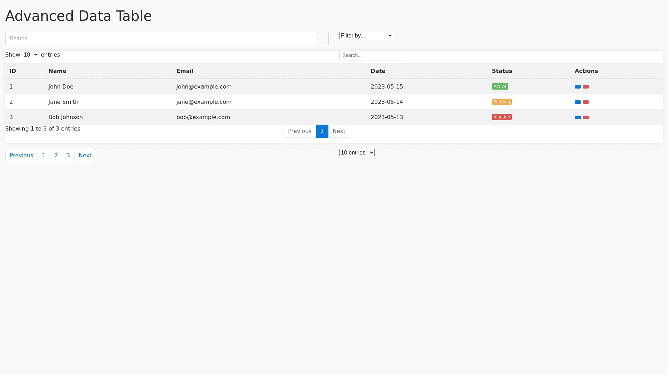Click red action button for John Doe
The image size is (668, 375).
pyautogui.click(x=586, y=87)
